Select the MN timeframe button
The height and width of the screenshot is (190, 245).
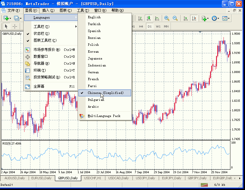166,26
